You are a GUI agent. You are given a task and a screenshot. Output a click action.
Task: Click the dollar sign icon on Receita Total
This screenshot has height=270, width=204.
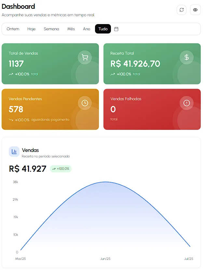pyautogui.click(x=186, y=57)
